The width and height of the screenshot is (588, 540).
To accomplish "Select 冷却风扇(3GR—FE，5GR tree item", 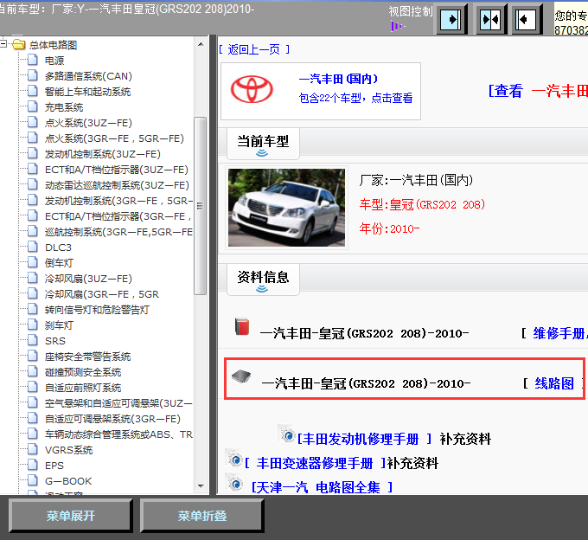I will [102, 294].
